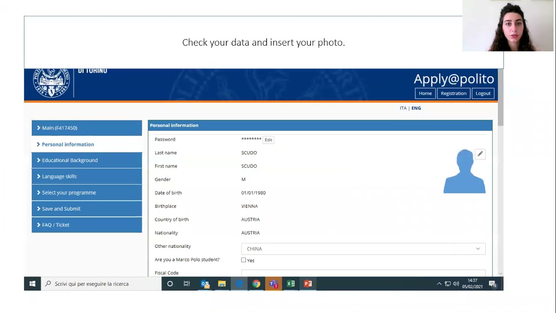Open FAQ / Ticket section

(x=87, y=225)
